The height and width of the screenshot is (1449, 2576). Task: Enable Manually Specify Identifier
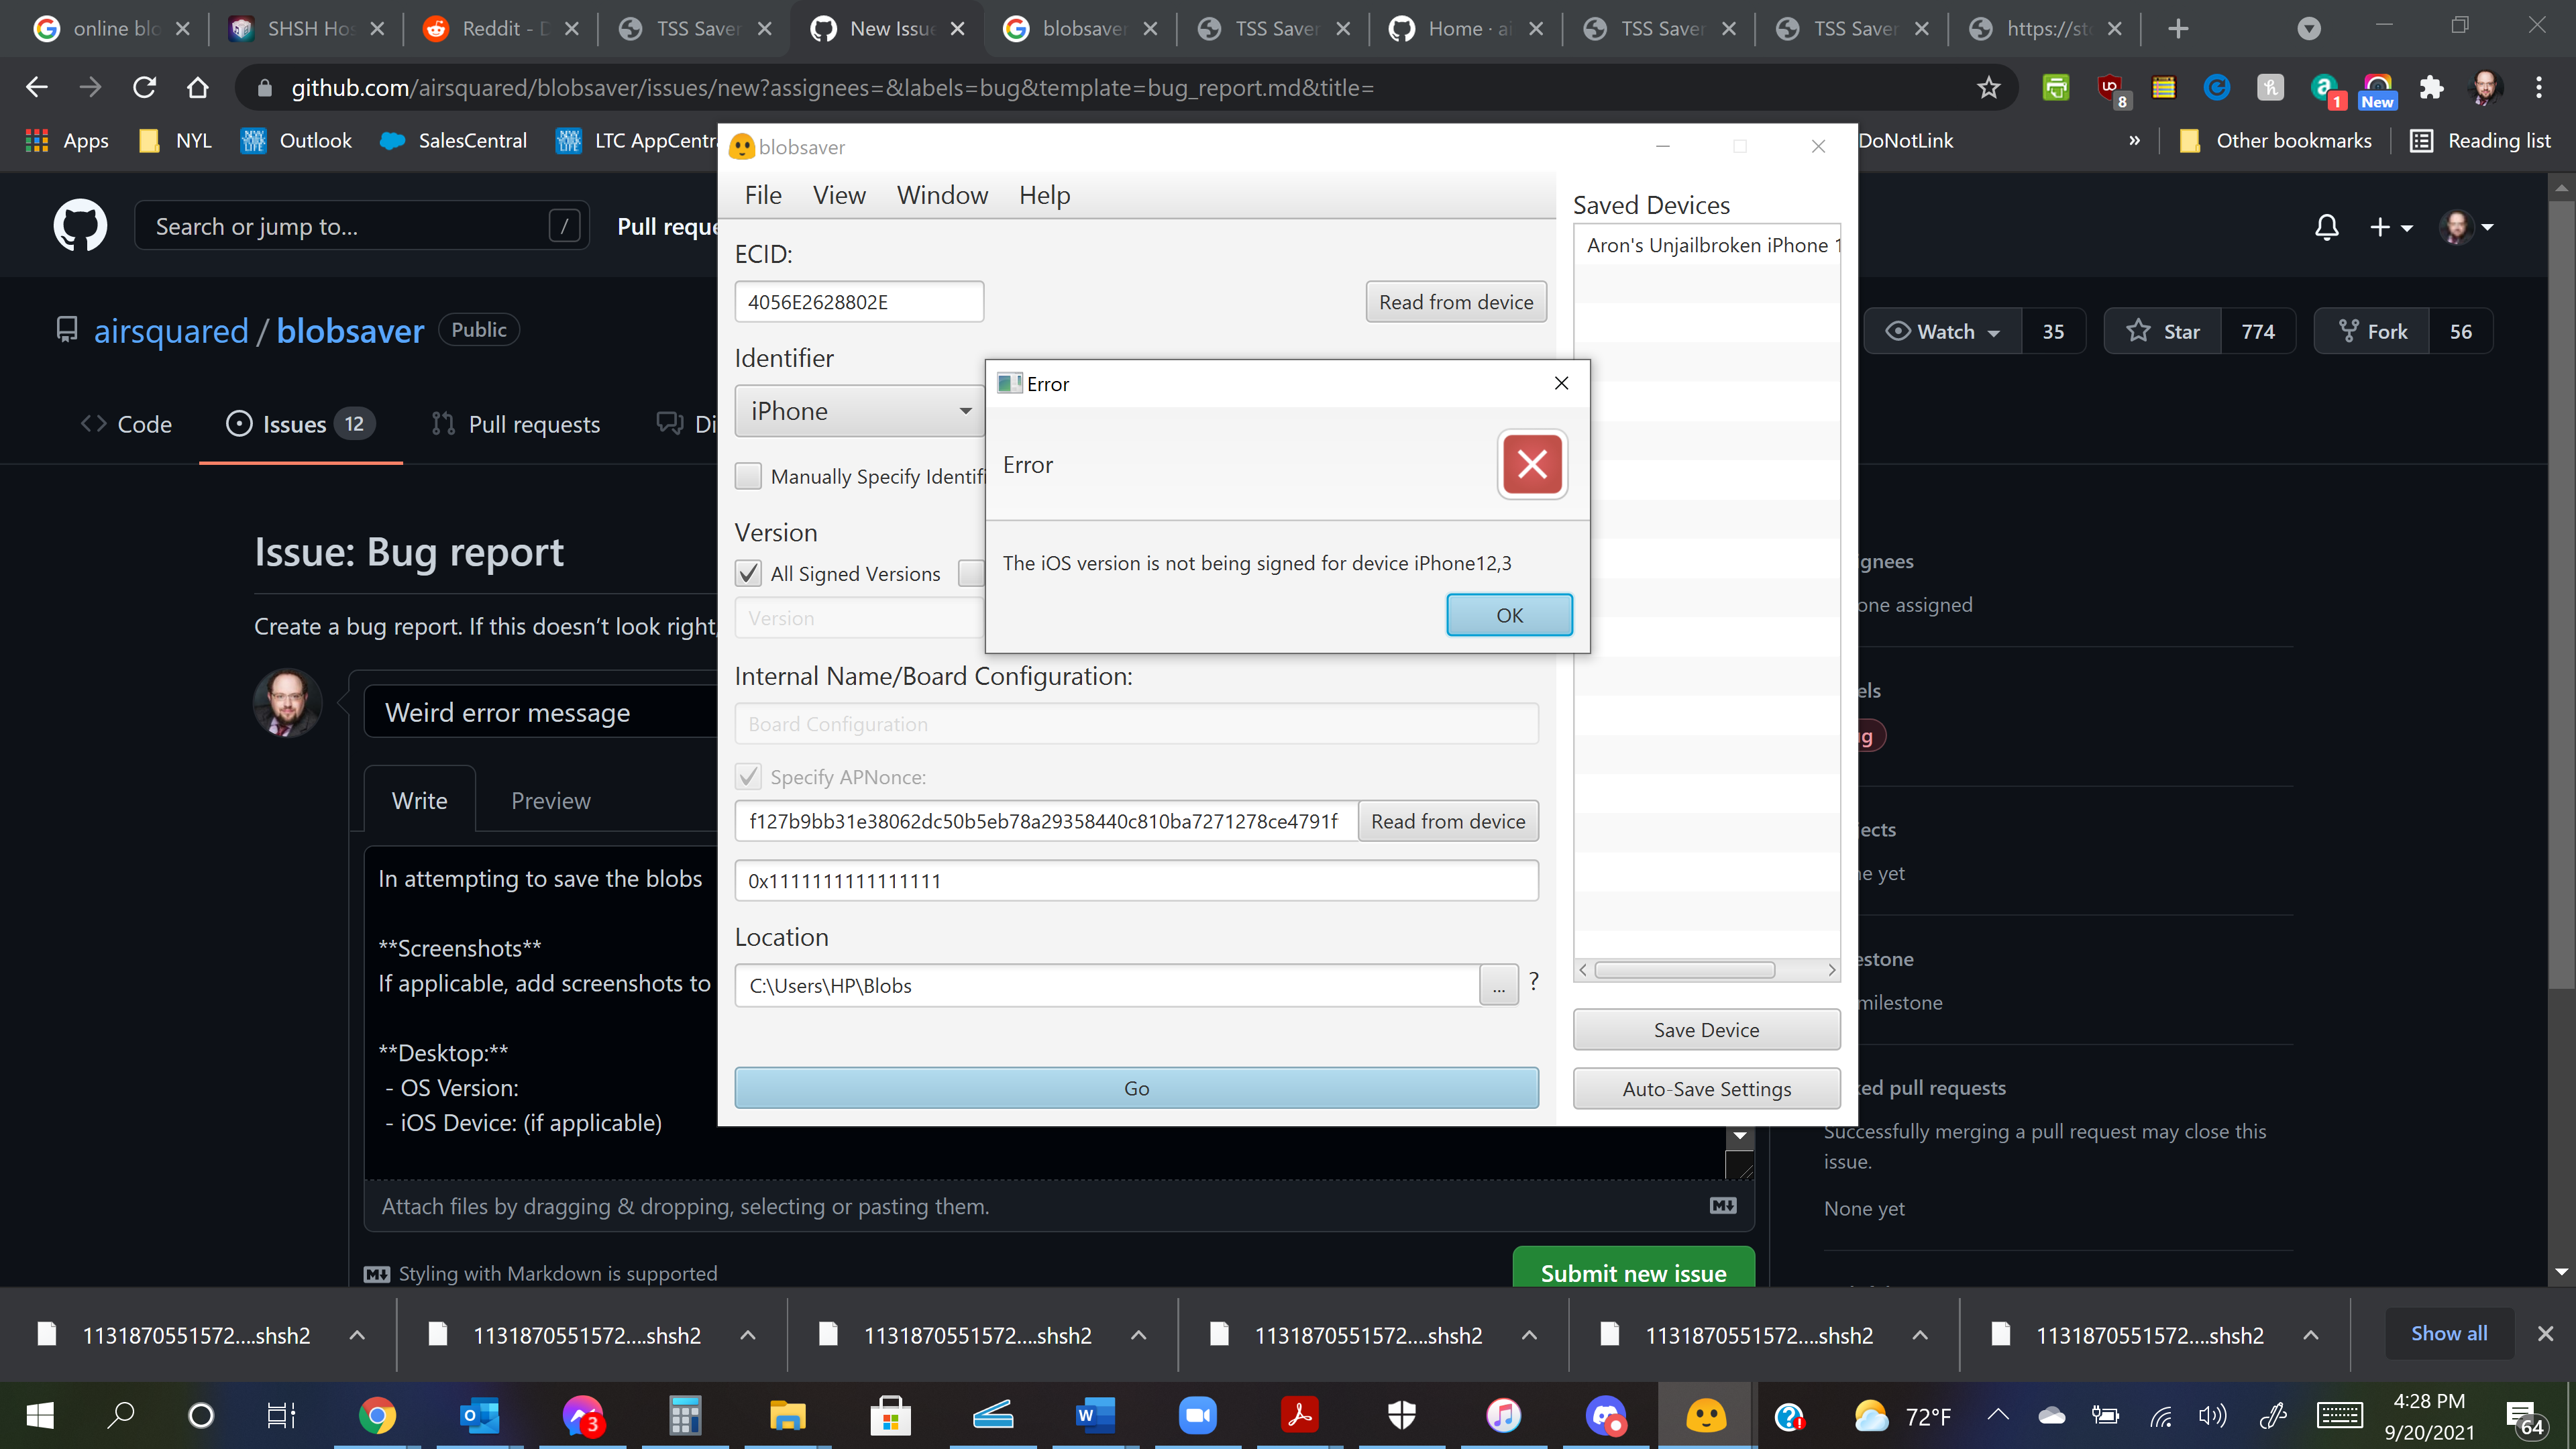(748, 476)
